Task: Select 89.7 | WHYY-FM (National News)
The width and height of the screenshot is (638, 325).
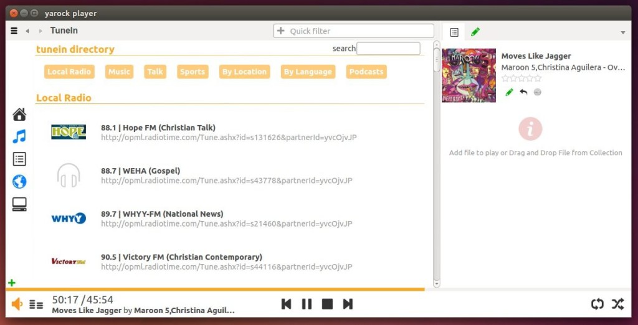Action: (x=162, y=214)
